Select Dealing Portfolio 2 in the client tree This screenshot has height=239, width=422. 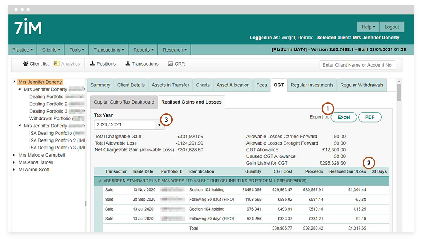tap(48, 104)
